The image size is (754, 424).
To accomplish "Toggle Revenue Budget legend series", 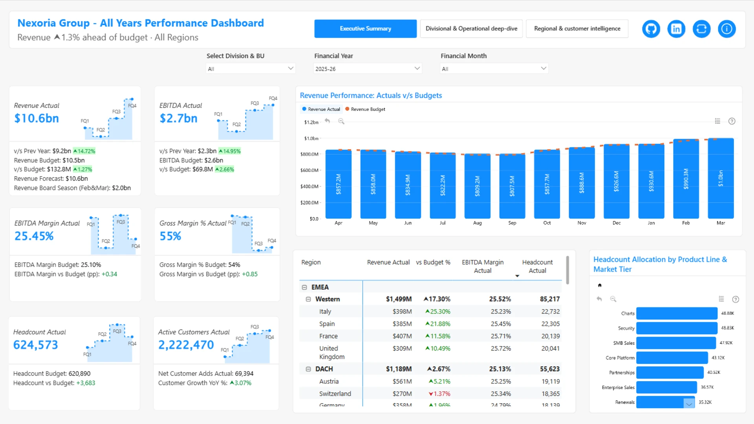I will [365, 109].
